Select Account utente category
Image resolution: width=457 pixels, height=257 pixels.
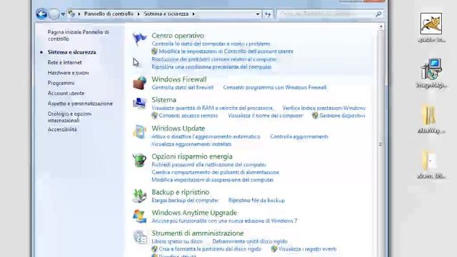66,94
